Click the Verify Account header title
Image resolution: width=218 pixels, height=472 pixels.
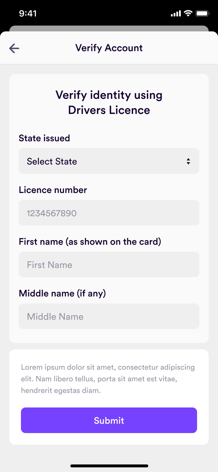click(x=109, y=48)
